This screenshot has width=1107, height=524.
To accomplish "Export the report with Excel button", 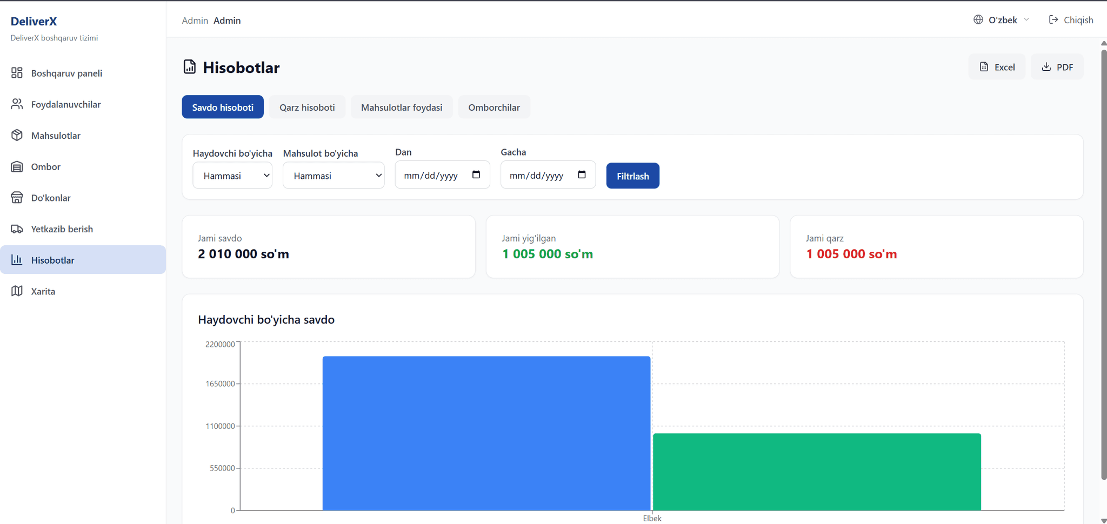I will [x=997, y=67].
